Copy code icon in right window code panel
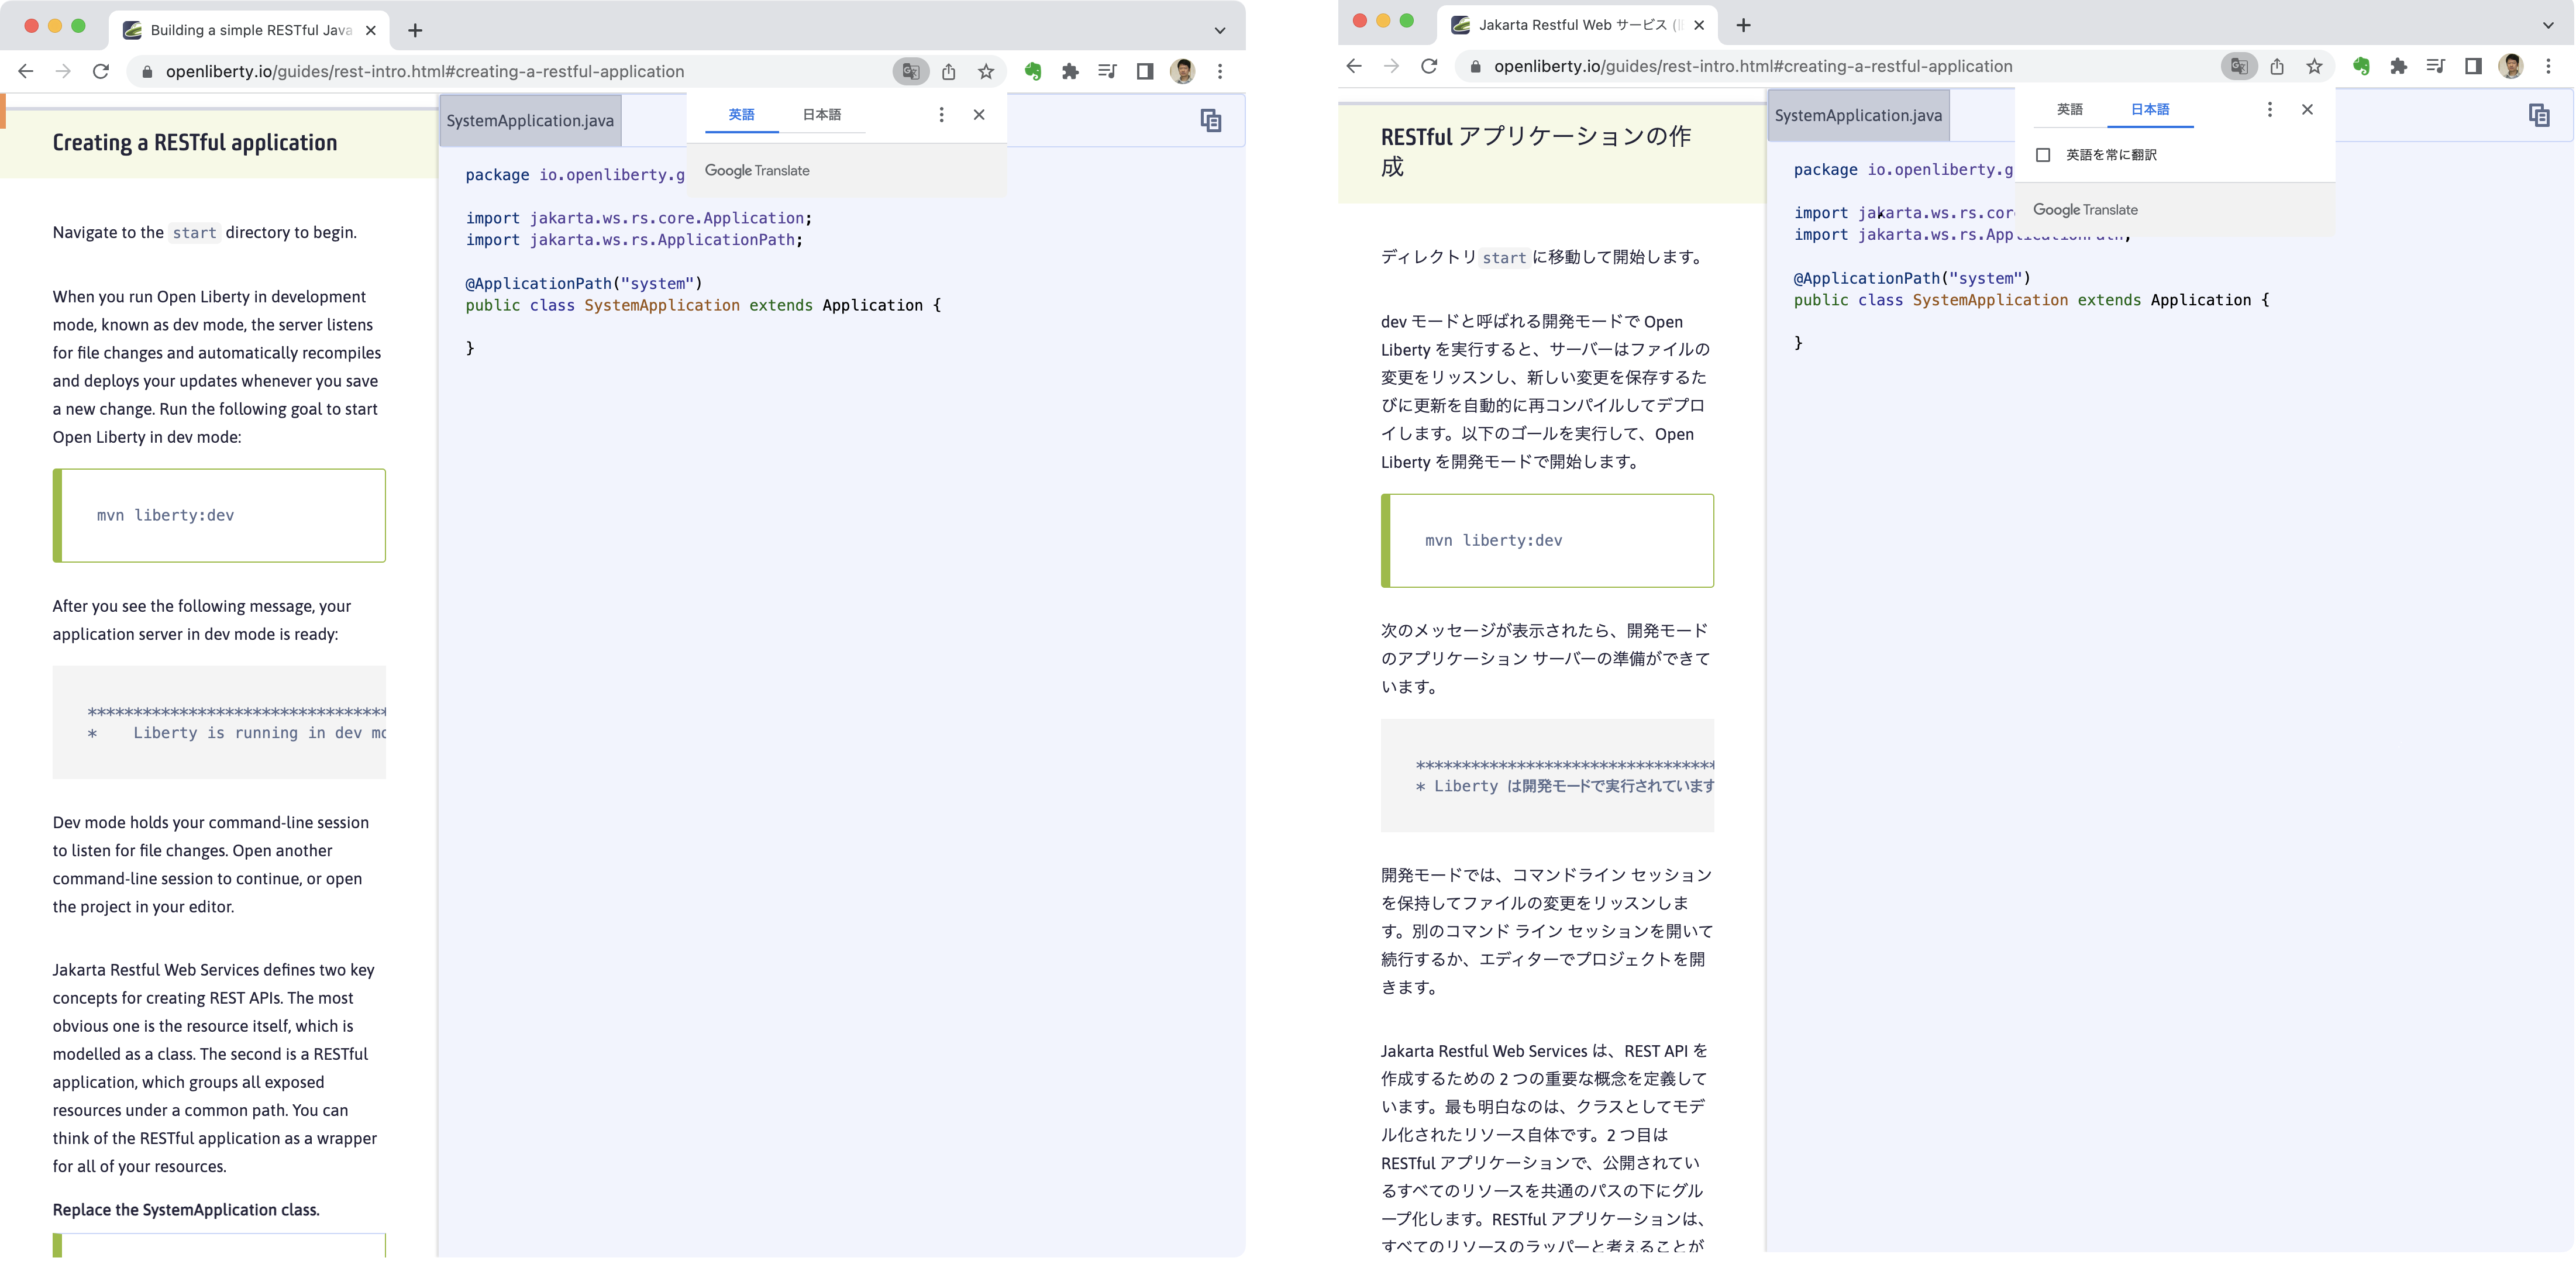 2539,116
